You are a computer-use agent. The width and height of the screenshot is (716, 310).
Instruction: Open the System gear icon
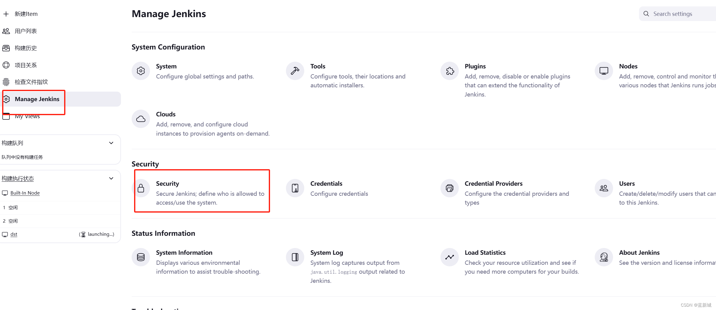pyautogui.click(x=141, y=71)
